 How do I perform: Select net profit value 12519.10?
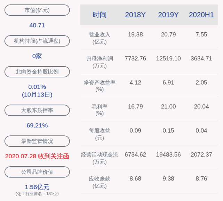point(168,58)
